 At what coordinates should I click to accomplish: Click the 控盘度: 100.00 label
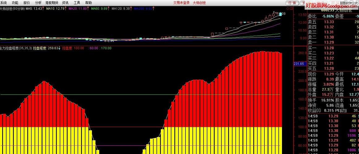point(73,48)
